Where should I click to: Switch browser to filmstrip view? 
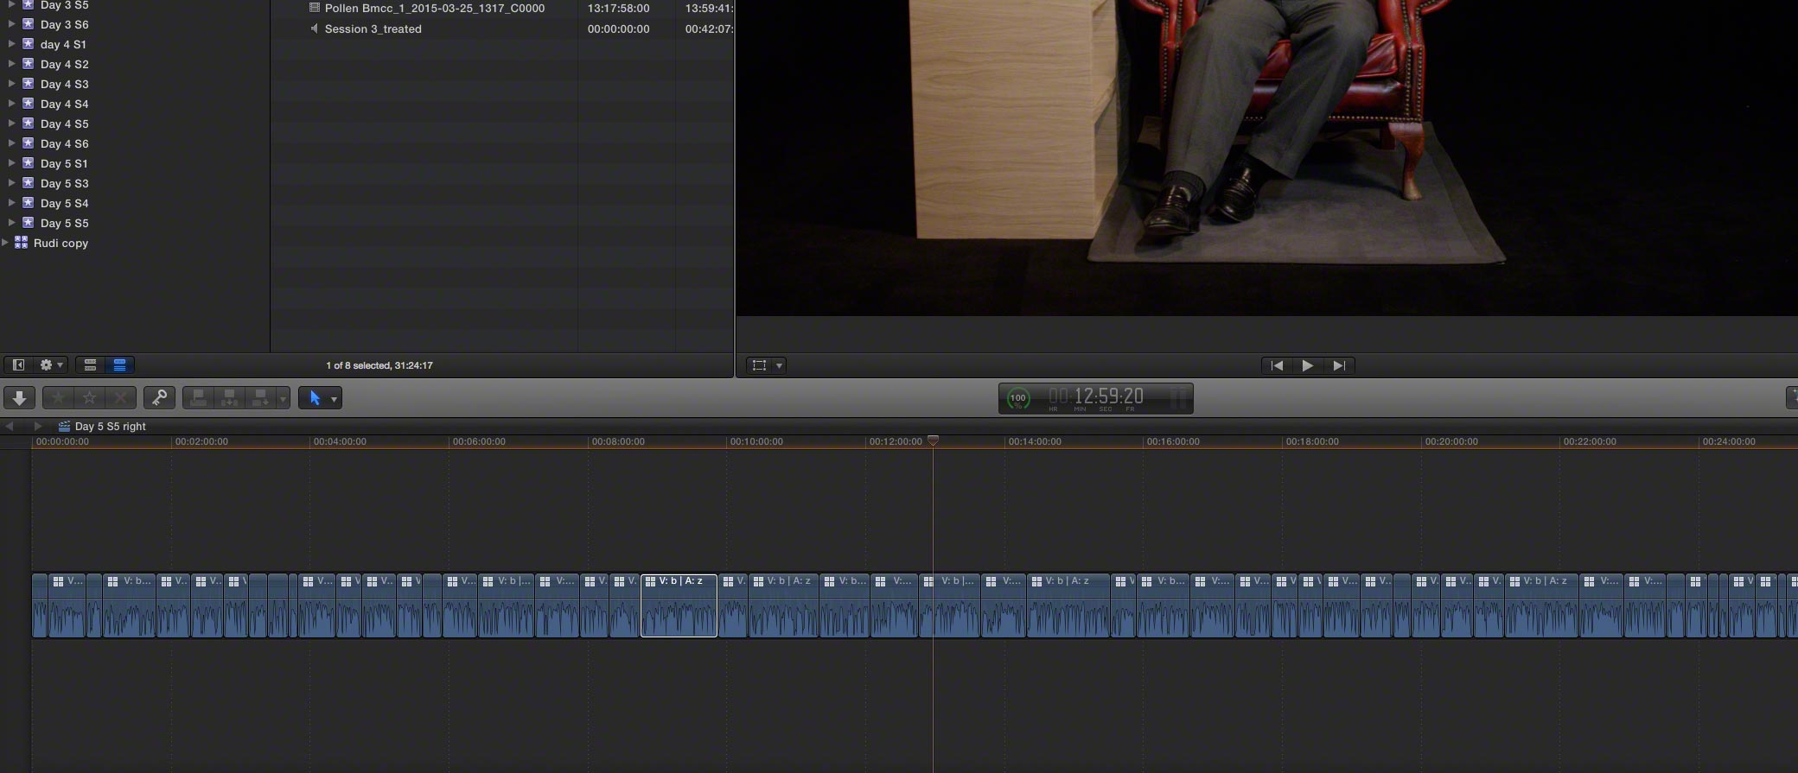[90, 365]
